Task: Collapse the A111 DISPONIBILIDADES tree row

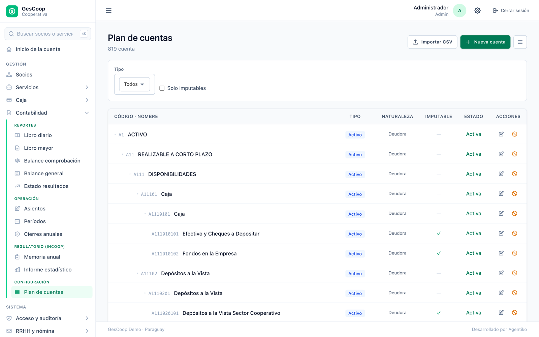Action: pyautogui.click(x=130, y=174)
